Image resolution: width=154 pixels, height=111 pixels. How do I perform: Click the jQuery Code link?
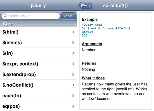point(92,25)
